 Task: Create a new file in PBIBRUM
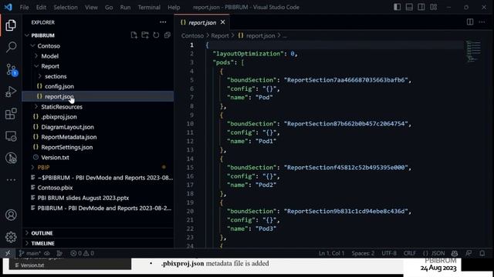point(134,35)
